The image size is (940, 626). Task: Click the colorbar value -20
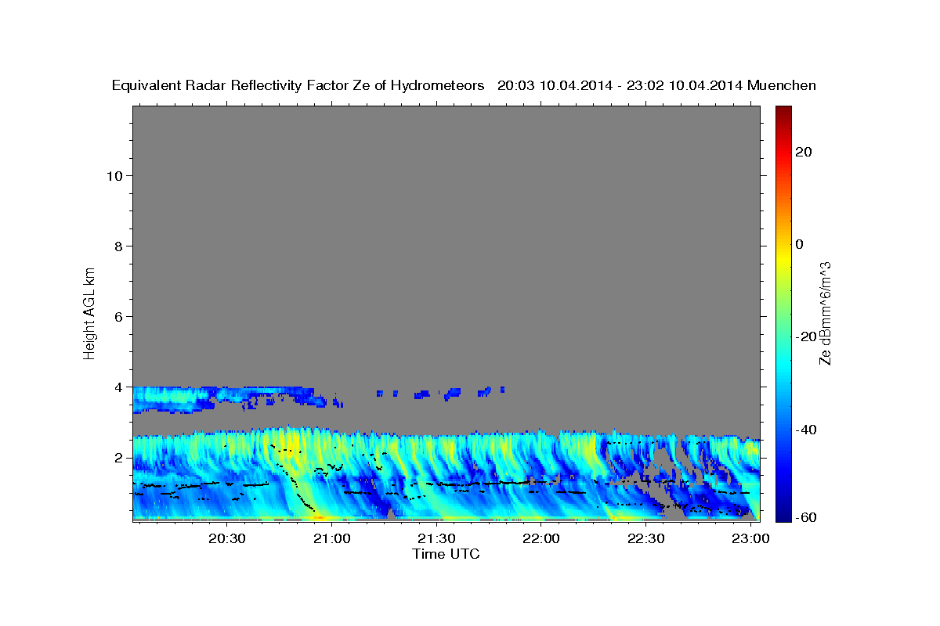pos(806,336)
